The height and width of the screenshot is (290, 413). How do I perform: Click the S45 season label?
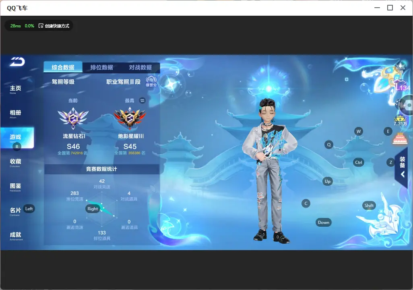tap(130, 147)
